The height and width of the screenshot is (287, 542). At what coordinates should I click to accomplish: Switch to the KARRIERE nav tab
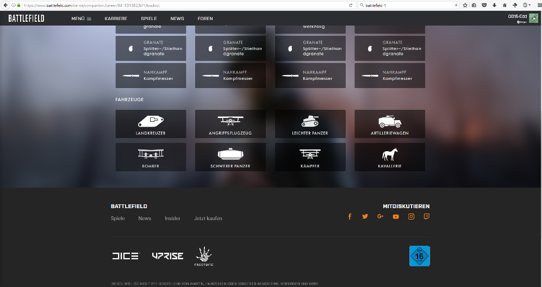[116, 18]
